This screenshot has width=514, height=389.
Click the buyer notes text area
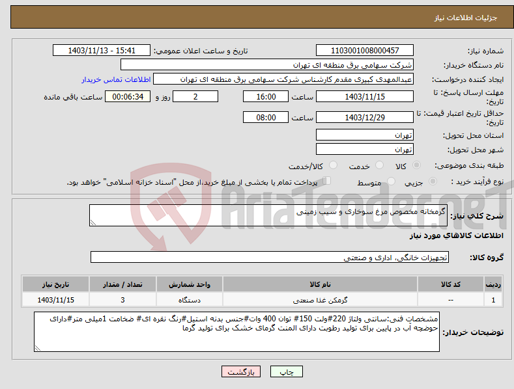tap(236, 332)
